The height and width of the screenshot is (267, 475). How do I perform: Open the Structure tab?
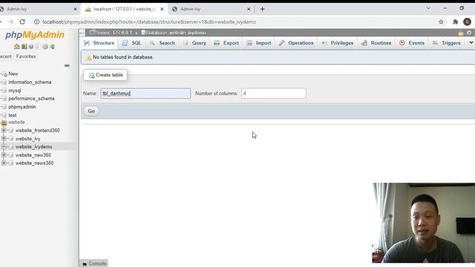pyautogui.click(x=99, y=43)
